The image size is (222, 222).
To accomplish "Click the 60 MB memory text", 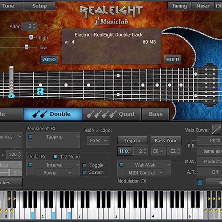I will tap(149, 42).
